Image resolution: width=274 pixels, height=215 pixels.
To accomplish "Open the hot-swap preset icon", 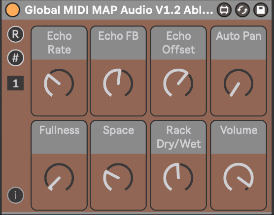I will (x=242, y=10).
